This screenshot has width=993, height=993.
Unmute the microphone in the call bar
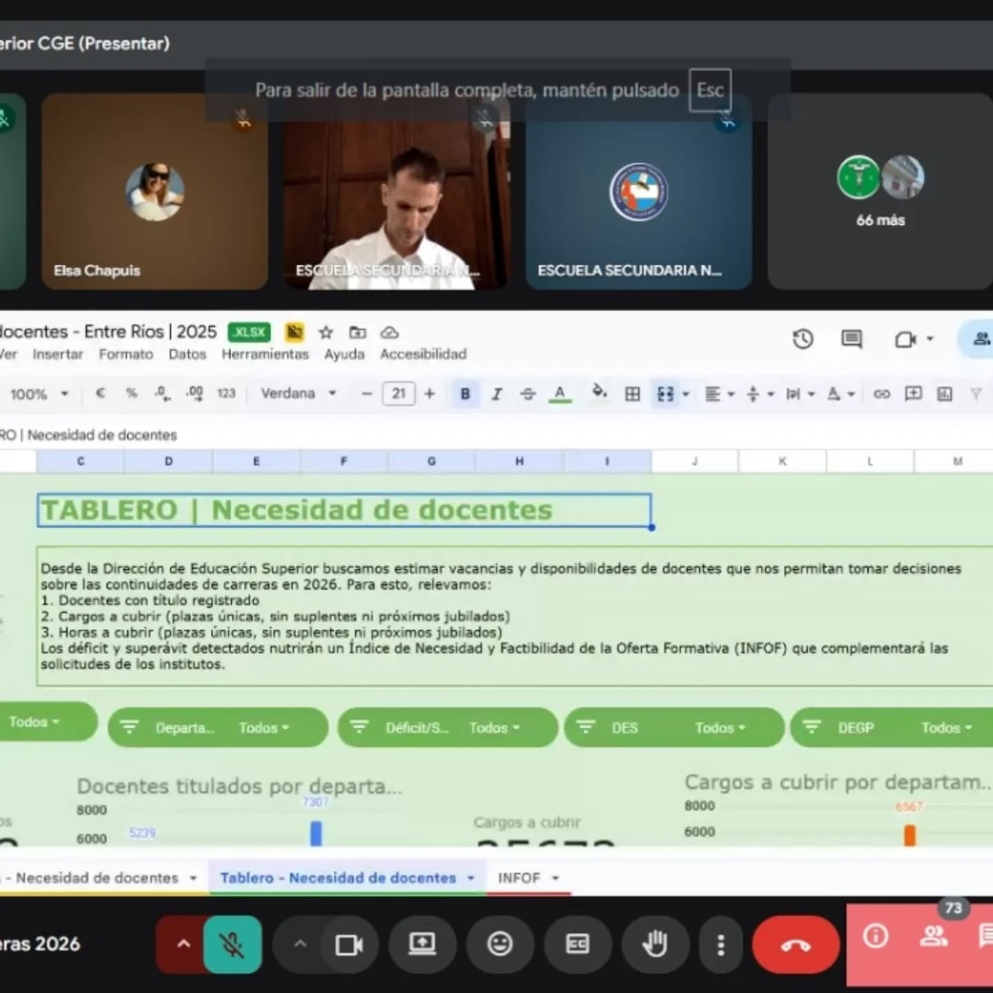click(x=232, y=944)
